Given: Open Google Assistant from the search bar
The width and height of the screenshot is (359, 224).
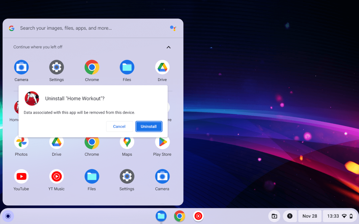Looking at the screenshot, I should (x=173, y=28).
